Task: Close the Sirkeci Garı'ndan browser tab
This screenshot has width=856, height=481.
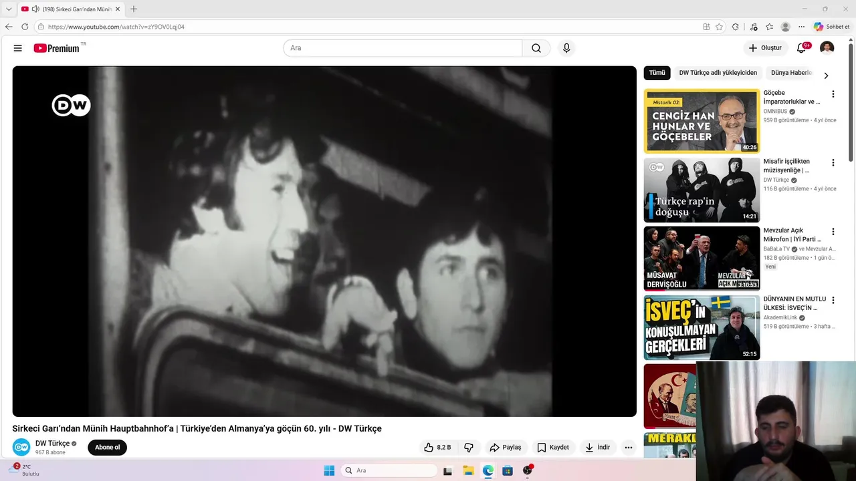Action: [118, 9]
